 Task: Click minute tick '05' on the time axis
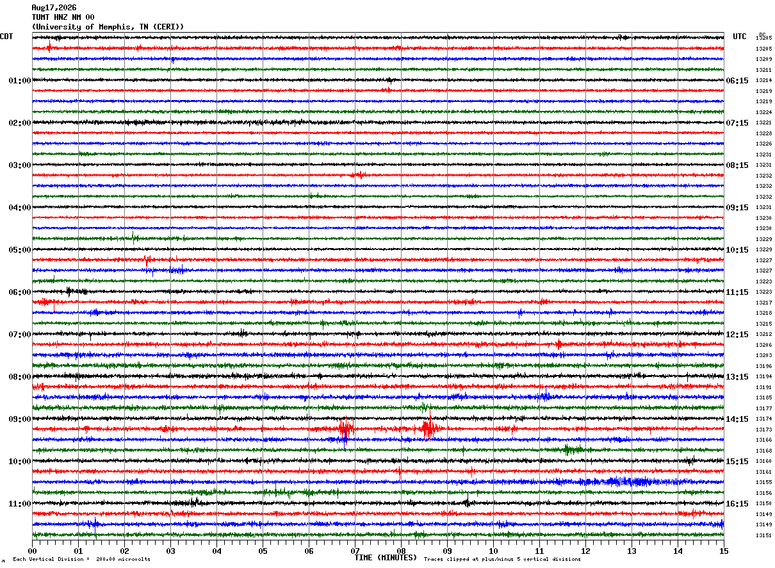pyautogui.click(x=263, y=551)
